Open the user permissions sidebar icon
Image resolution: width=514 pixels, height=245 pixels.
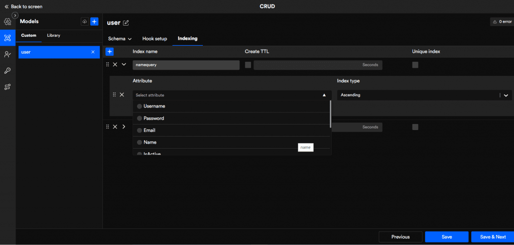pyautogui.click(x=8, y=54)
